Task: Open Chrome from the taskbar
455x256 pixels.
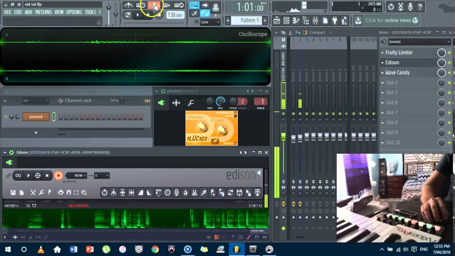Action: [x=155, y=249]
